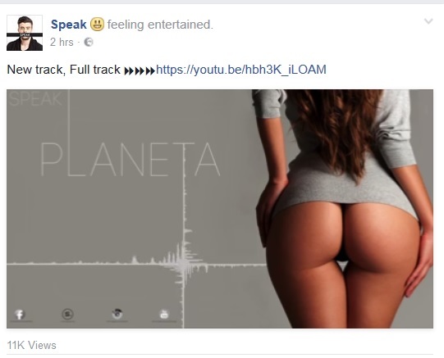Click the Instagram camera icon in the video
Screen dimensions: 444x358
[117, 314]
